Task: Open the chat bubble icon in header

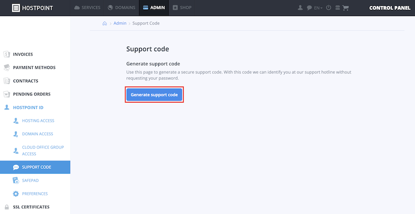Action: click(309, 8)
